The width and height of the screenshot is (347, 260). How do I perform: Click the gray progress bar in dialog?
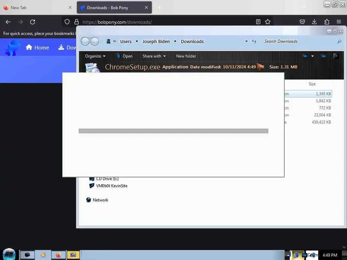click(173, 131)
